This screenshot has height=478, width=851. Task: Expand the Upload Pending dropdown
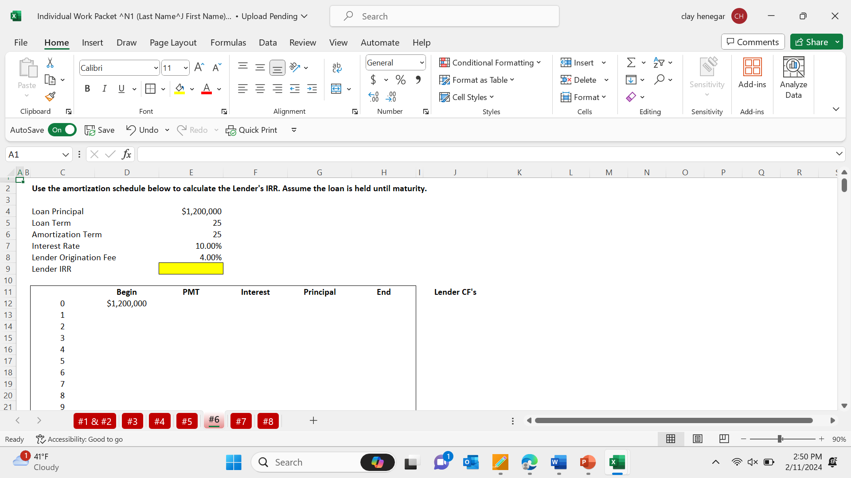304,16
